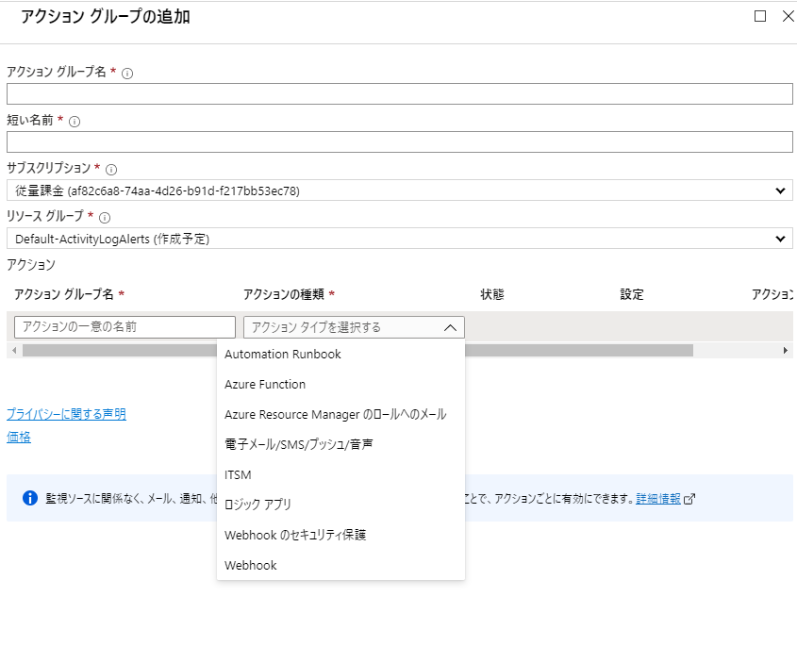Click blue information icon in notice banner

pos(30,498)
